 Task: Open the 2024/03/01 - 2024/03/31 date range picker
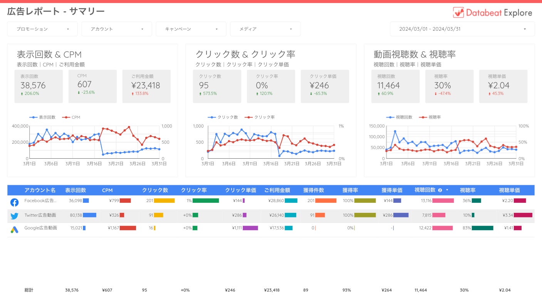pyautogui.click(x=462, y=29)
